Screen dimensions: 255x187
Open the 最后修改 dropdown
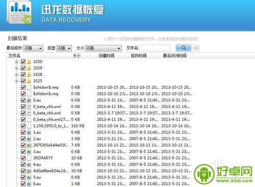pos(33,48)
